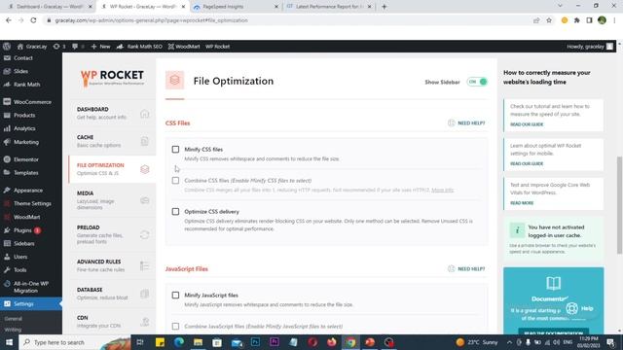Click the Media image icon

click(145, 200)
